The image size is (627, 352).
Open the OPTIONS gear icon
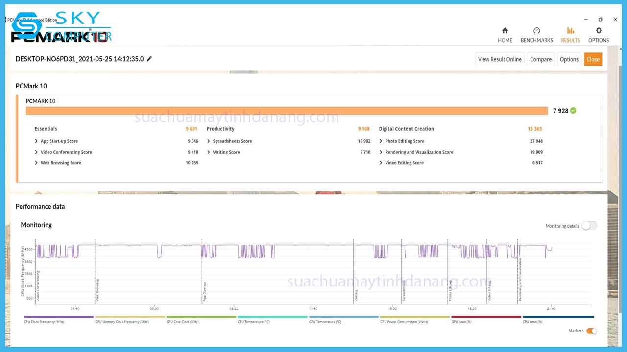pos(599,31)
